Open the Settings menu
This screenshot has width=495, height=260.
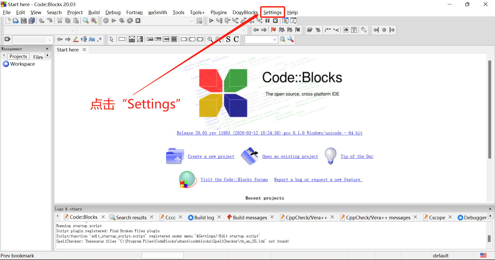272,12
